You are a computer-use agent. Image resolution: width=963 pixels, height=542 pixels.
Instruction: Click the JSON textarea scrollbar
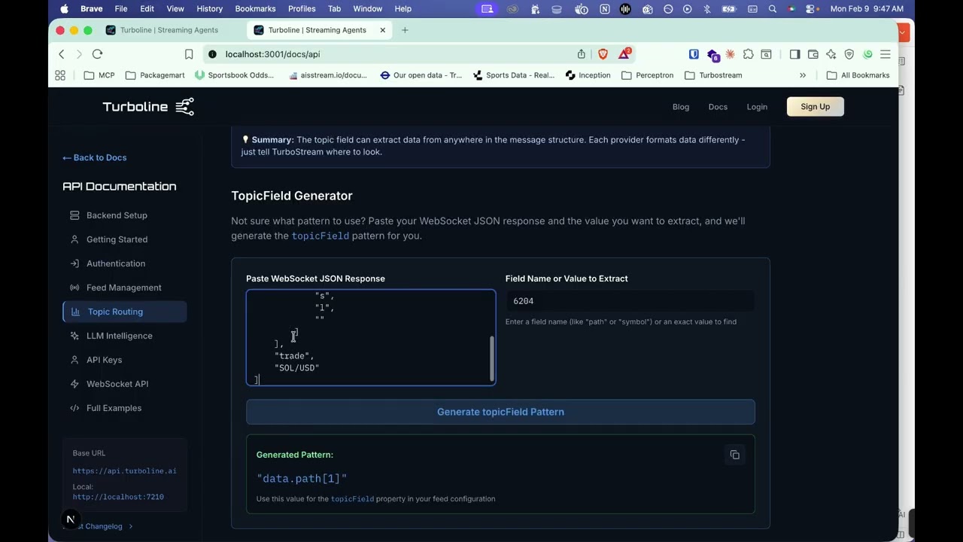tap(493, 358)
